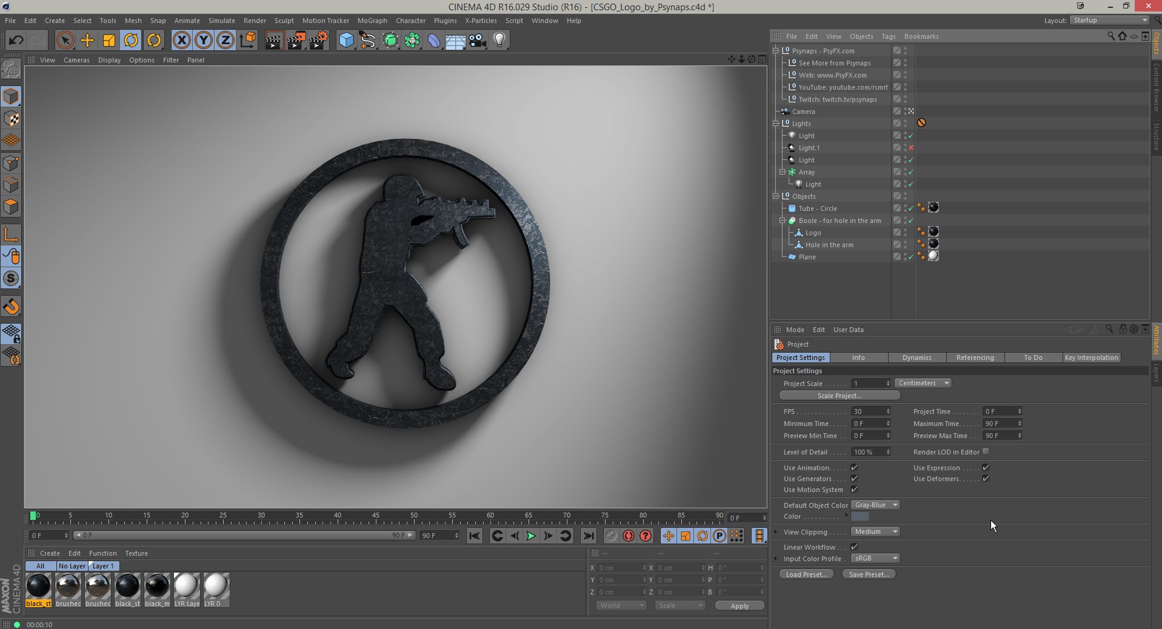This screenshot has width=1162, height=629.
Task: Toggle X axis lock
Action: coord(181,41)
